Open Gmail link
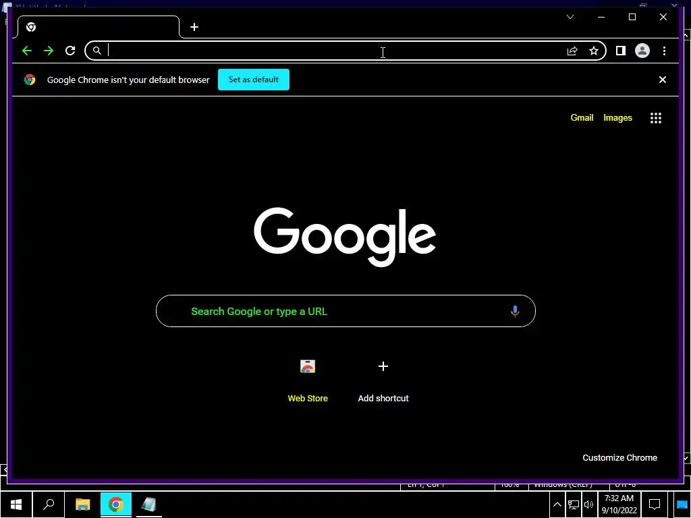This screenshot has width=691, height=518. [x=582, y=117]
